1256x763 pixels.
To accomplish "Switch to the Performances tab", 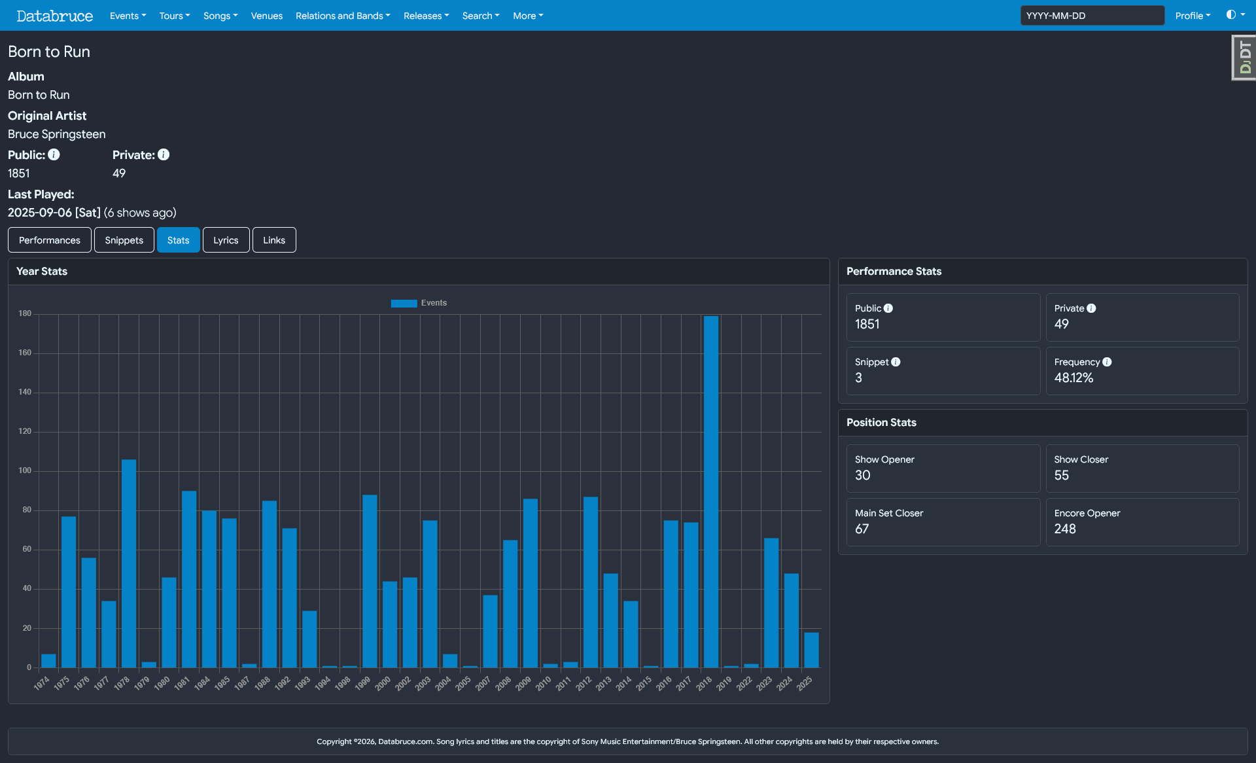I will click(50, 240).
